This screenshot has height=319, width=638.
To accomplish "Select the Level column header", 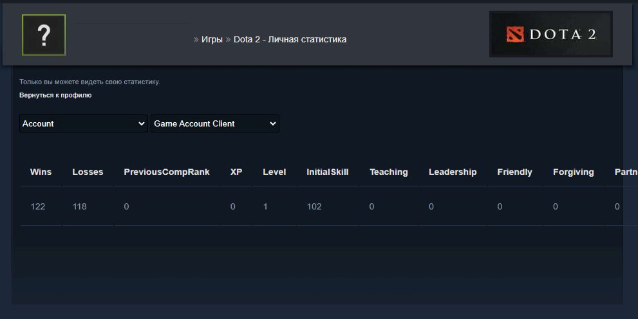I will [x=274, y=172].
